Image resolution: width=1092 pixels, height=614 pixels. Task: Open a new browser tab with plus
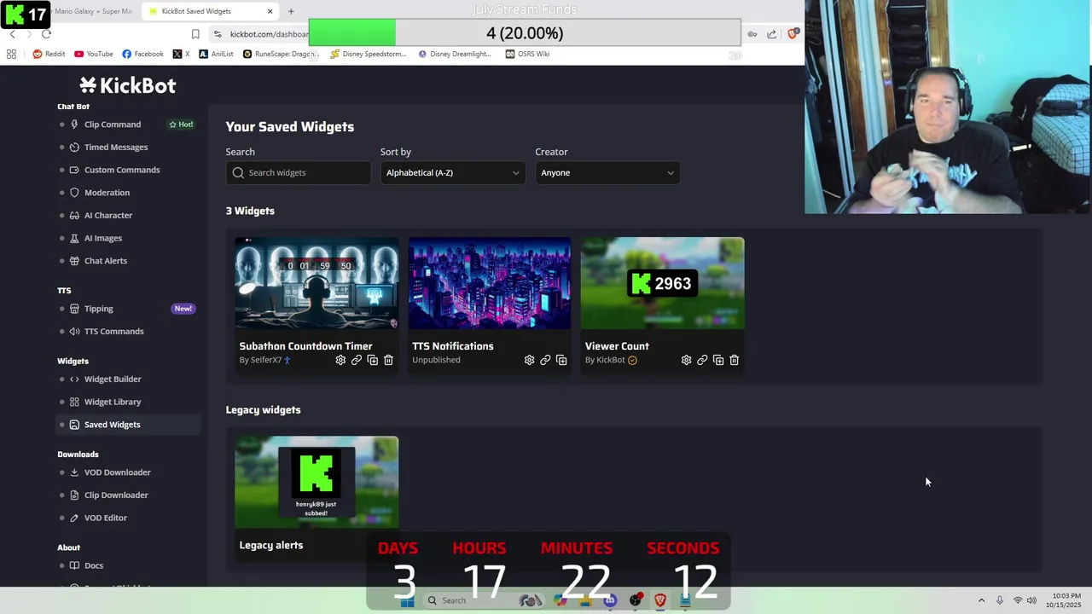tap(291, 11)
